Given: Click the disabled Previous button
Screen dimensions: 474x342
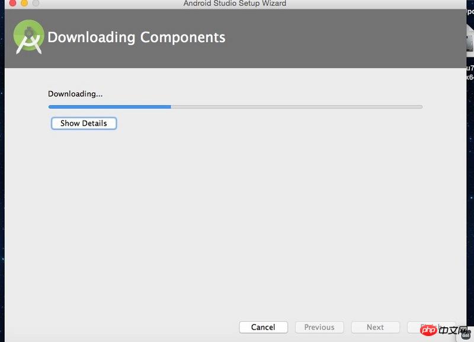Looking at the screenshot, I should tap(319, 327).
